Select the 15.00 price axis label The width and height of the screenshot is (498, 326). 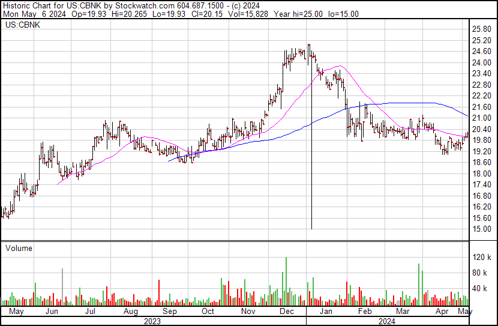point(481,229)
